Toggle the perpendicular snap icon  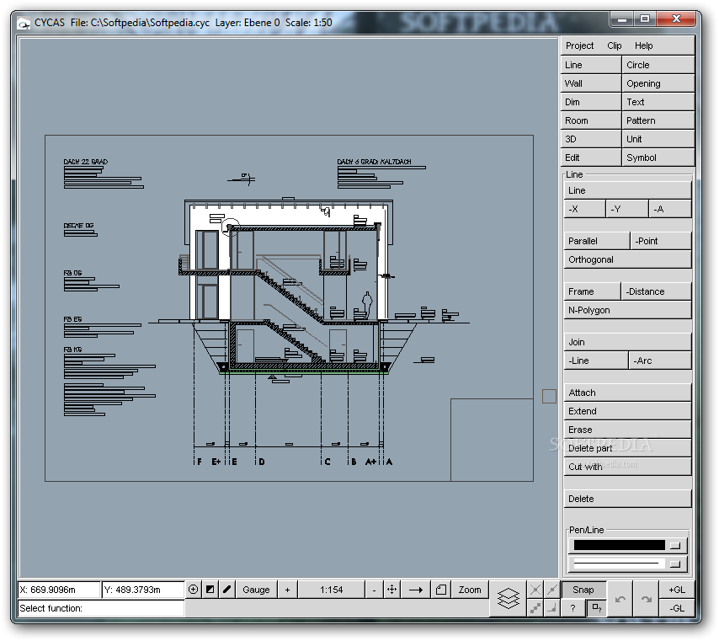[552, 608]
